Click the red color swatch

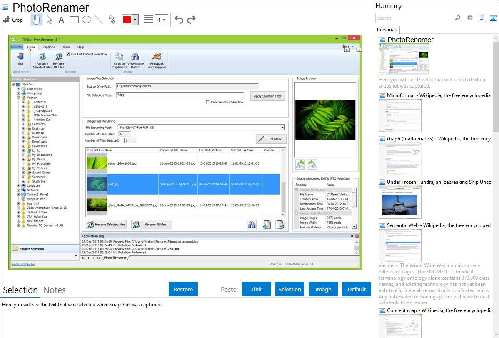127,20
